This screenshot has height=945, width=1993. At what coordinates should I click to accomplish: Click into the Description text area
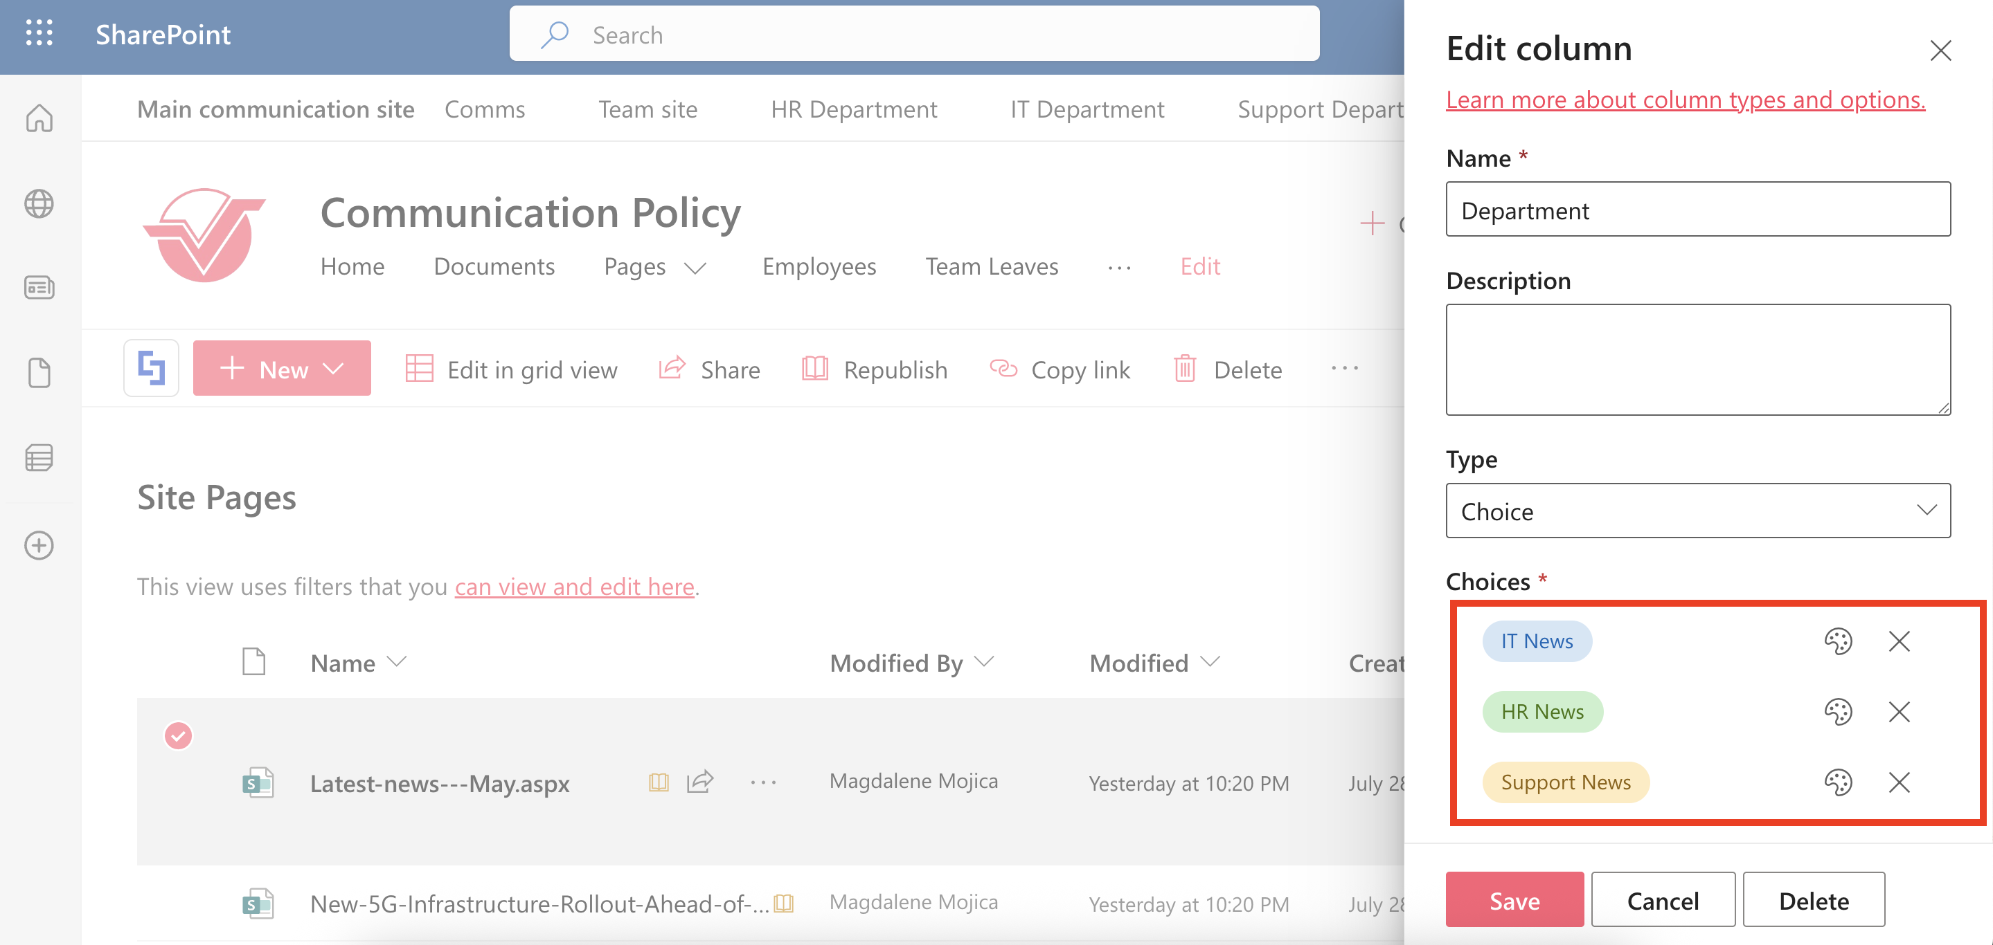(x=1697, y=360)
